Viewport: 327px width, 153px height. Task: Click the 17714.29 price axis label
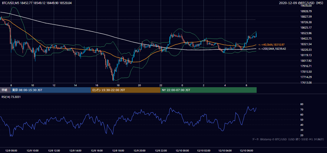coord(306,77)
